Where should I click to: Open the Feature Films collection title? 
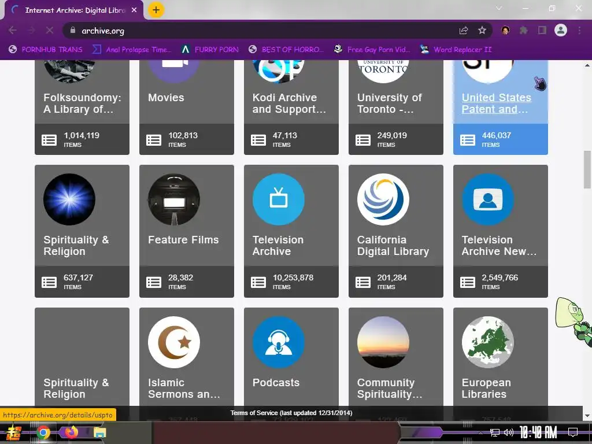183,240
